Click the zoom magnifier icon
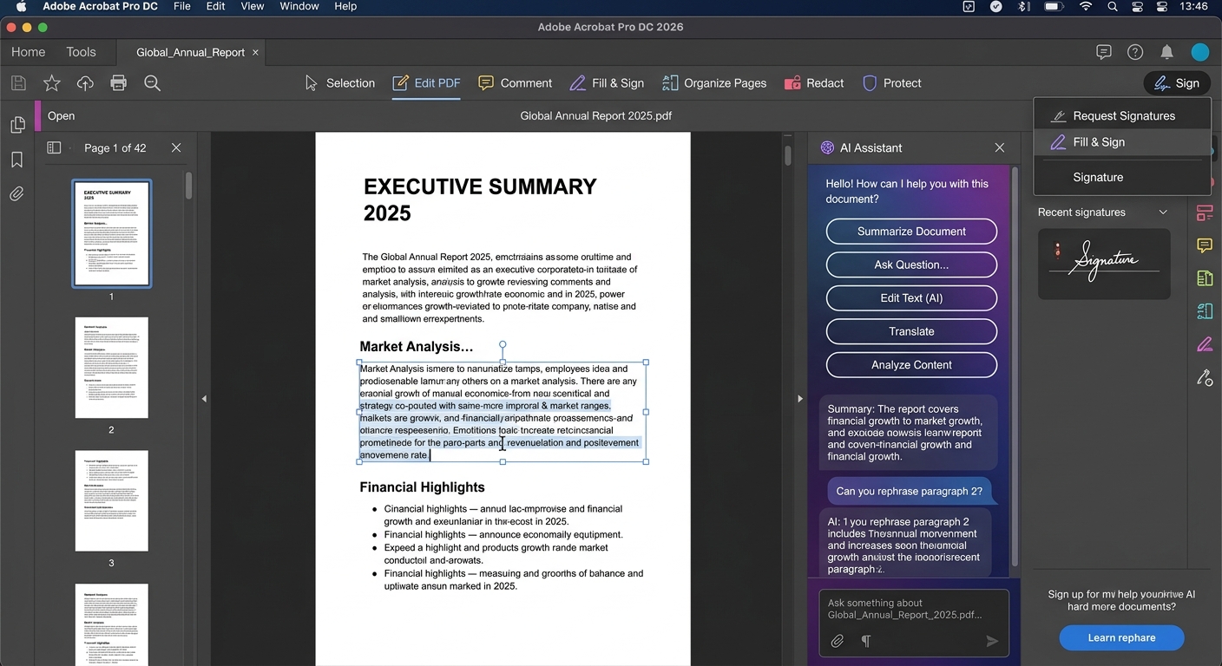This screenshot has width=1222, height=666. point(153,83)
